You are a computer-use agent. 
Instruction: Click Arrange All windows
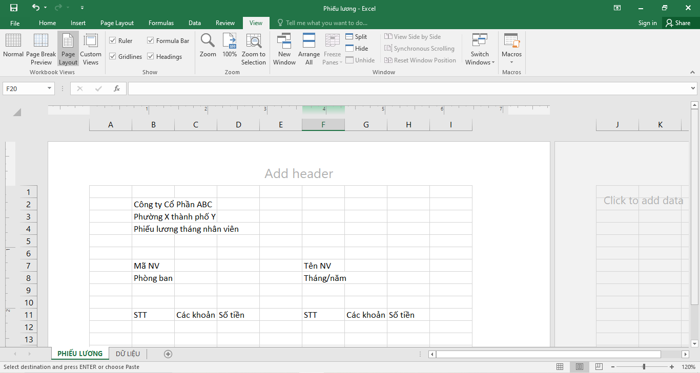point(309,49)
